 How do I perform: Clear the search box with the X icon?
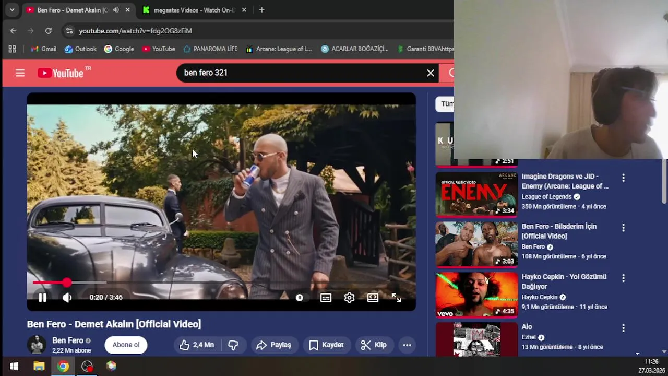tap(431, 73)
